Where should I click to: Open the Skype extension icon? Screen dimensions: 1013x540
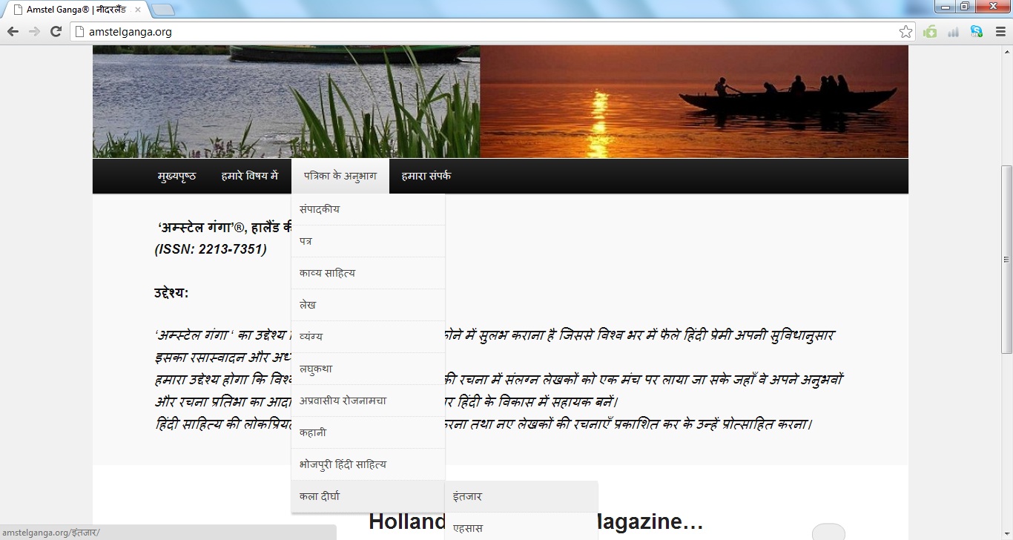tap(977, 32)
